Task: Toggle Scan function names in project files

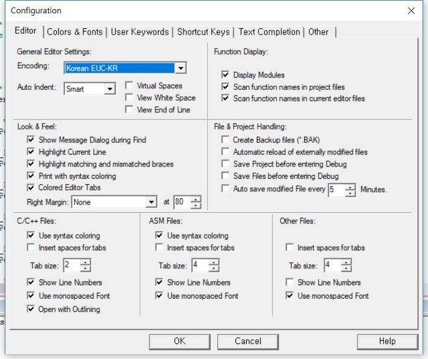Action: coord(225,87)
